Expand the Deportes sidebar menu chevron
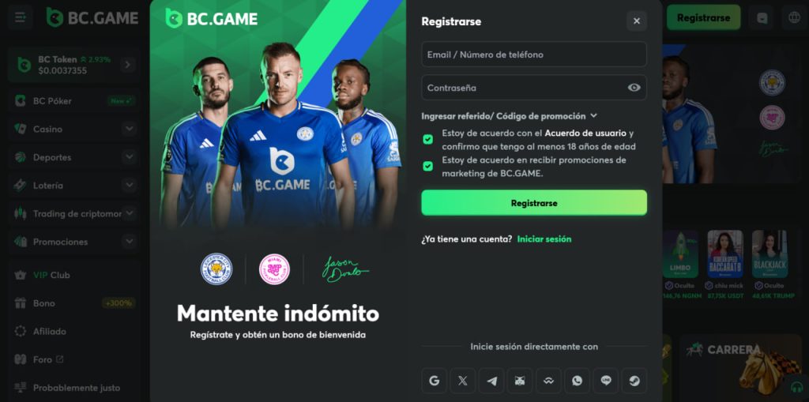This screenshot has width=809, height=402. [x=129, y=157]
